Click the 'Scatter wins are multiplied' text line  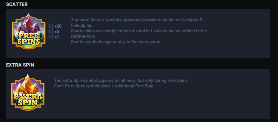point(139,31)
